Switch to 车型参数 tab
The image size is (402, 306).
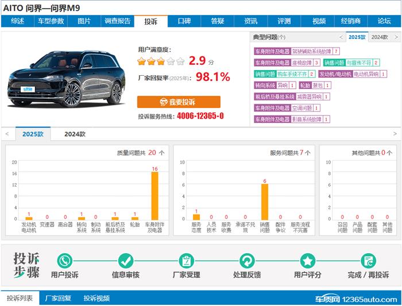click(x=51, y=21)
